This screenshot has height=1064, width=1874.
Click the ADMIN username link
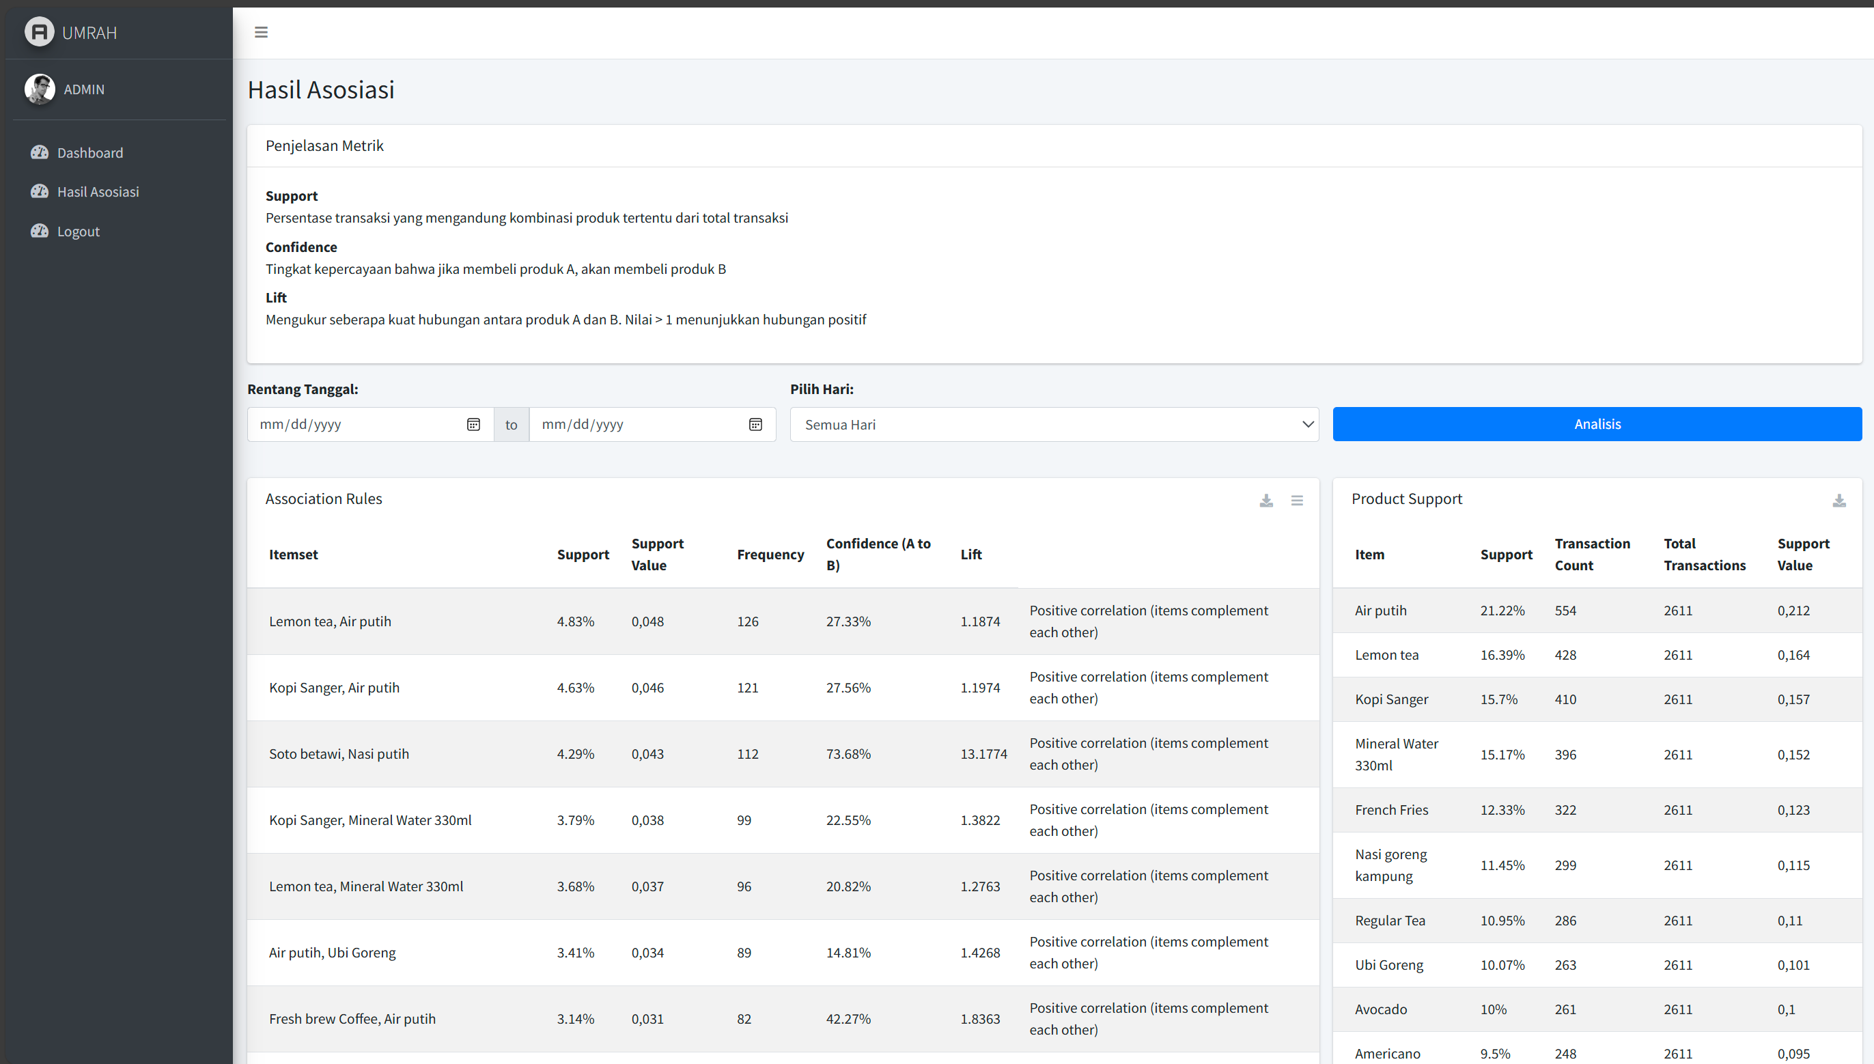pyautogui.click(x=84, y=89)
